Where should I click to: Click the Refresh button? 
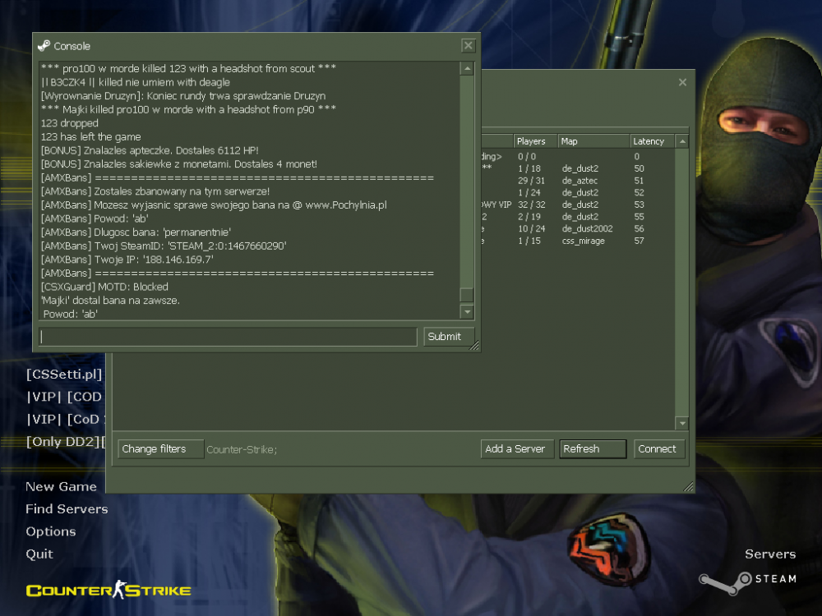pos(593,448)
